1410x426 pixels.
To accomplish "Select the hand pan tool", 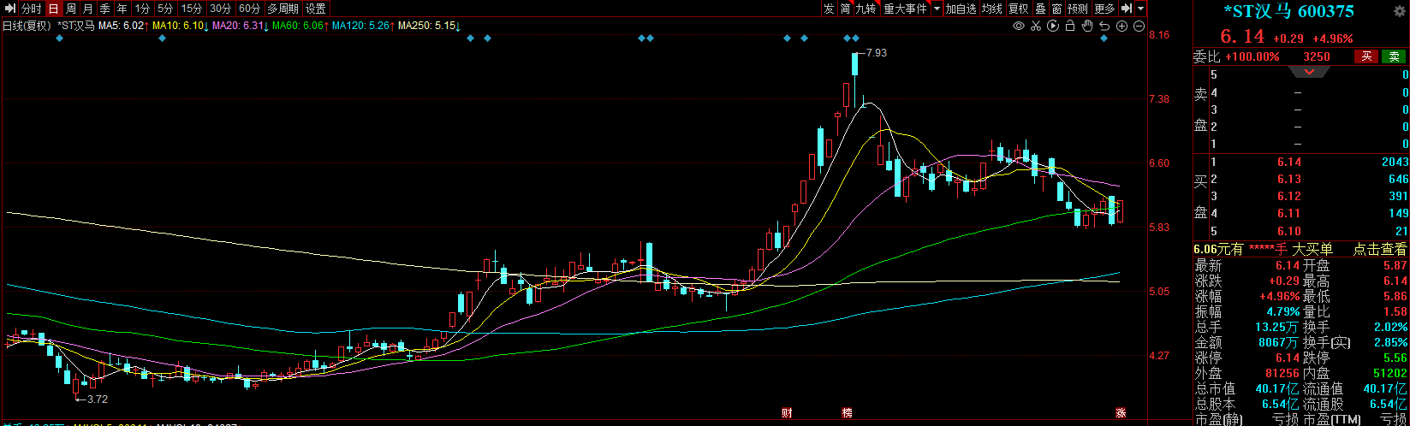I will click(x=1087, y=27).
